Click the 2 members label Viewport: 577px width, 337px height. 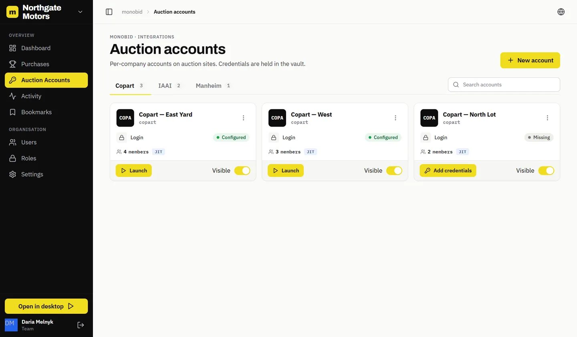440,152
